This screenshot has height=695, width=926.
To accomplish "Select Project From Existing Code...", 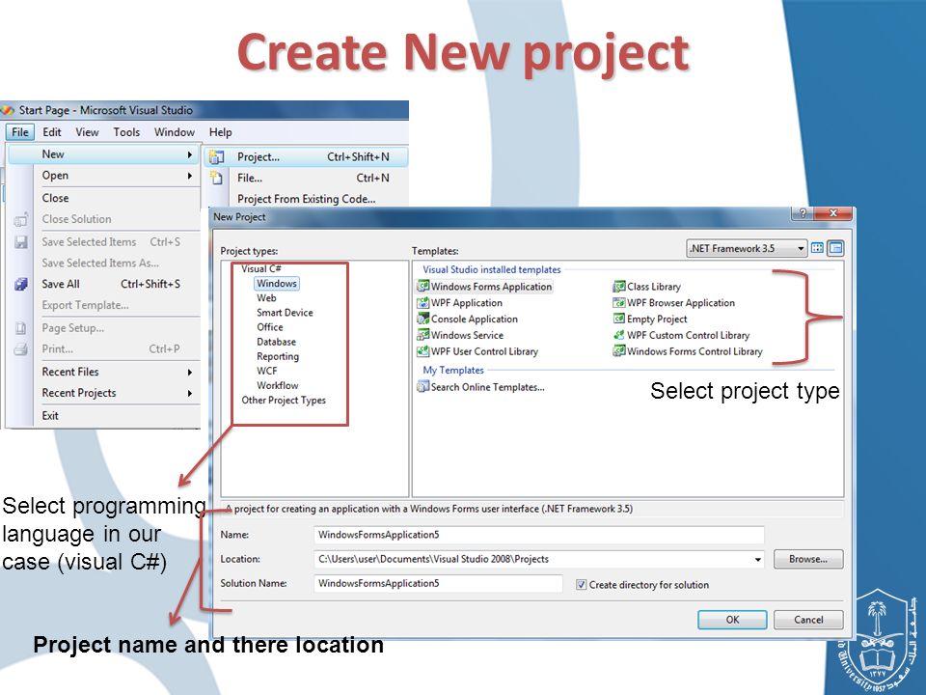I will pyautogui.click(x=306, y=199).
